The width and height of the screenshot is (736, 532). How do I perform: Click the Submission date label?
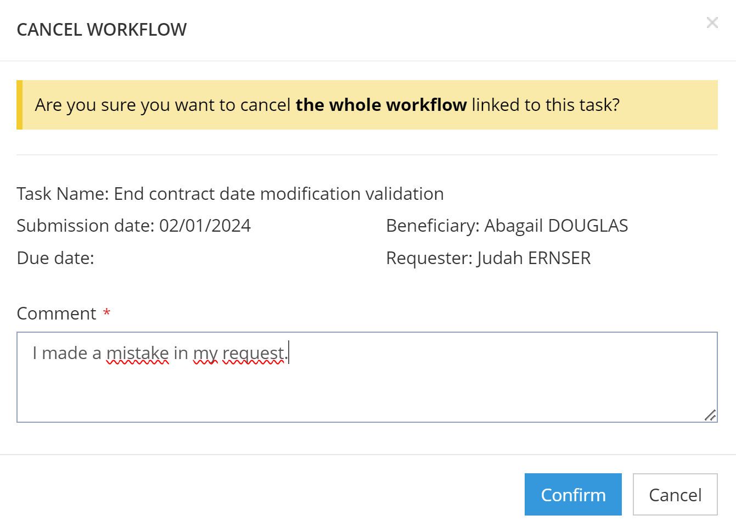point(85,226)
